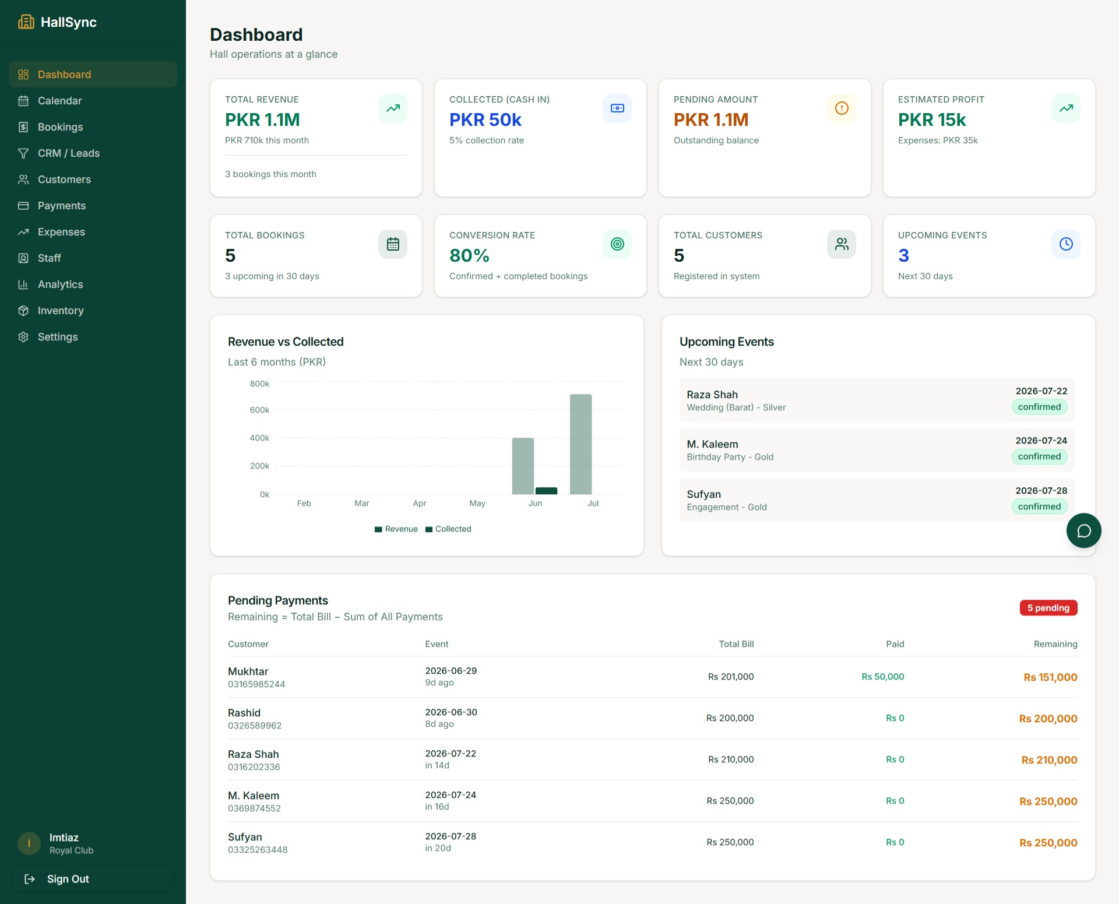Select Expenses in the sidebar
This screenshot has height=904, width=1119.
93,232
